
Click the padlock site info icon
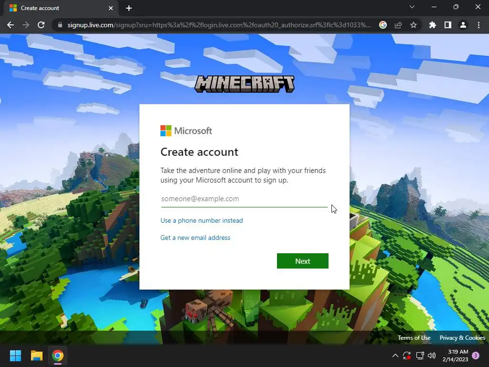60,25
